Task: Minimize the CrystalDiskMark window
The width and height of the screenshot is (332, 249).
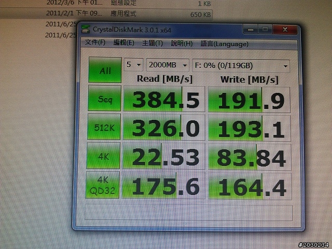Action: pos(250,29)
